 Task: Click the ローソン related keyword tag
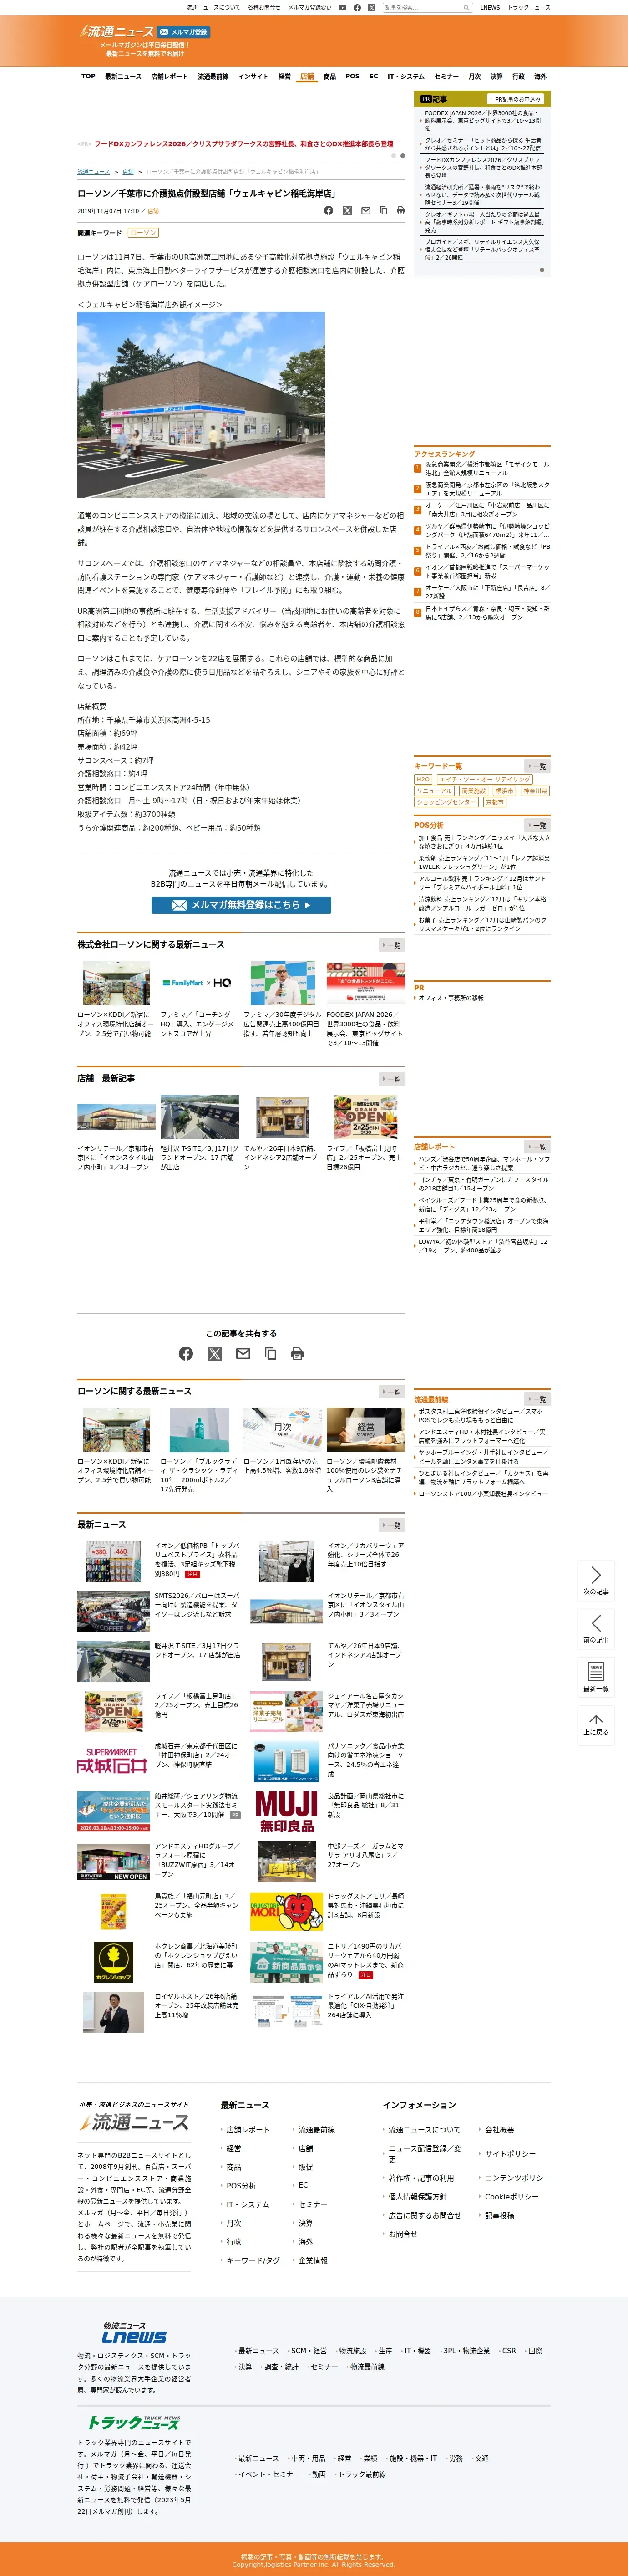[x=143, y=233]
